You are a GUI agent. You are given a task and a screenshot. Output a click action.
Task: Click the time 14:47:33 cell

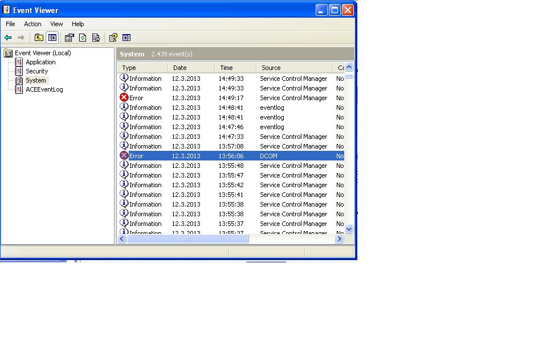point(231,137)
